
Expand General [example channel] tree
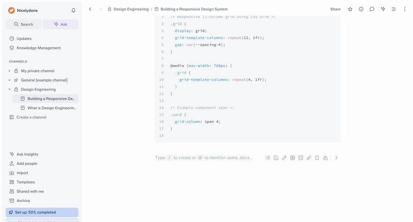click(x=10, y=80)
